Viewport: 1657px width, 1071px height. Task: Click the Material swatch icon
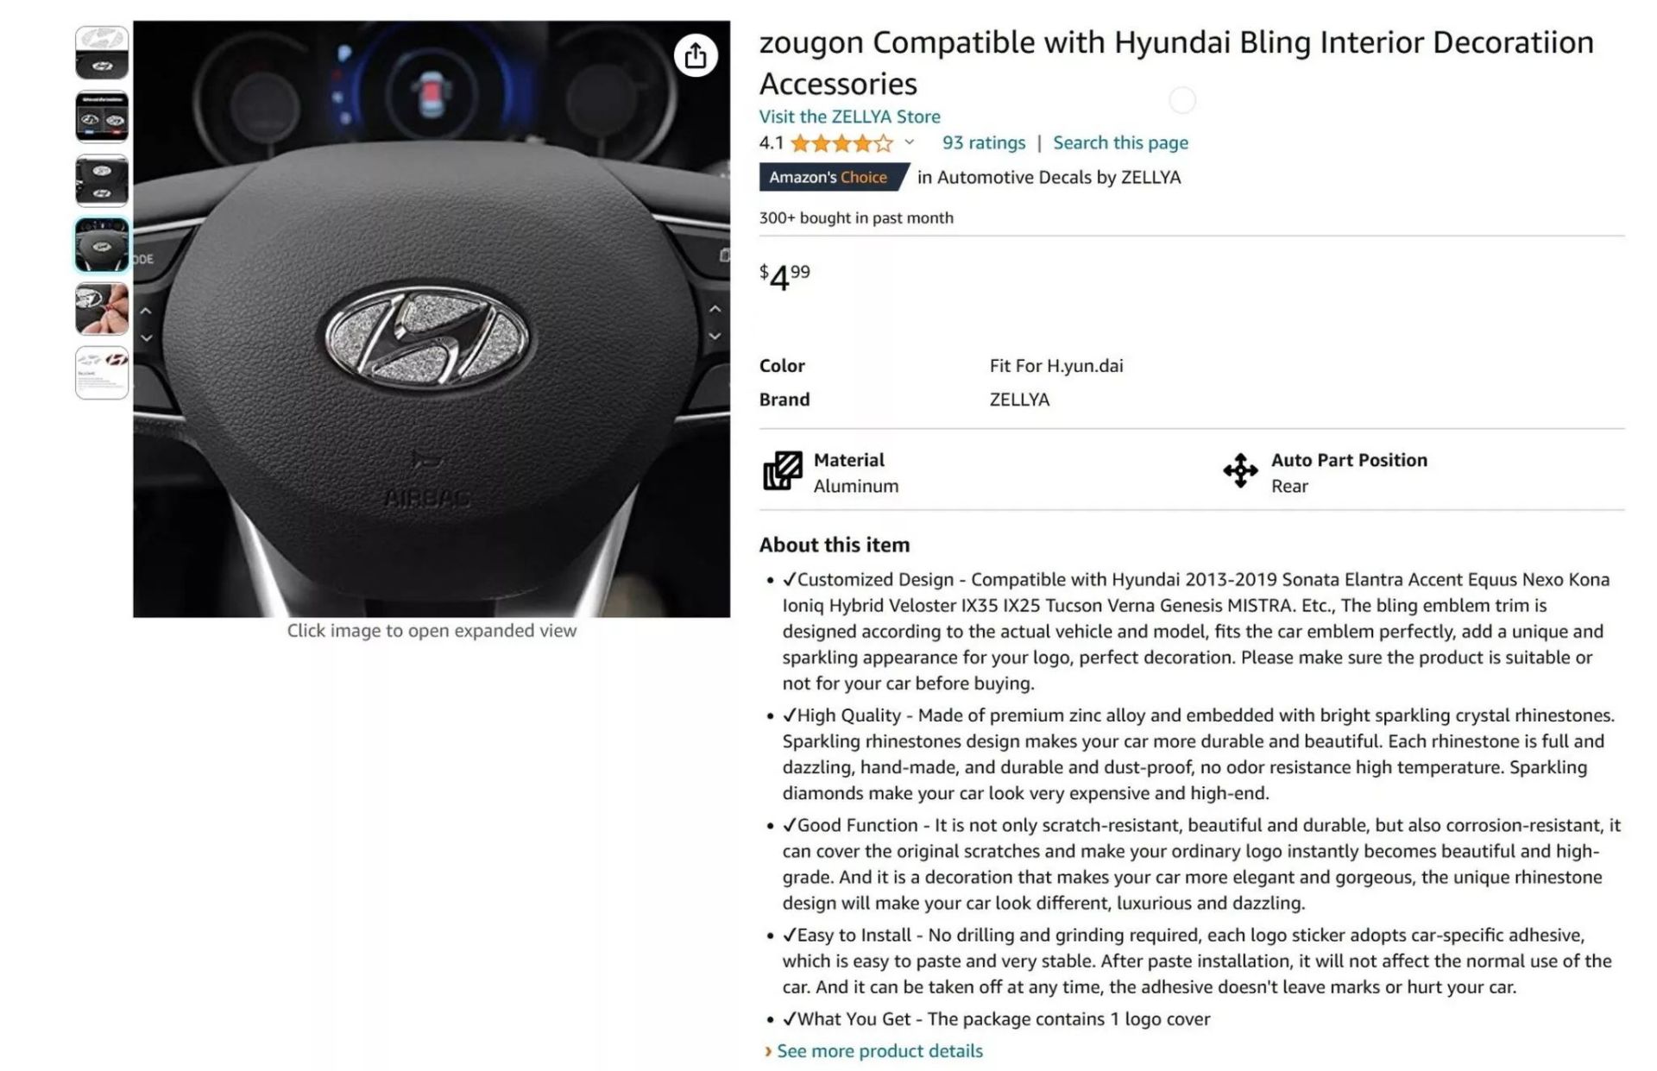[x=782, y=471]
